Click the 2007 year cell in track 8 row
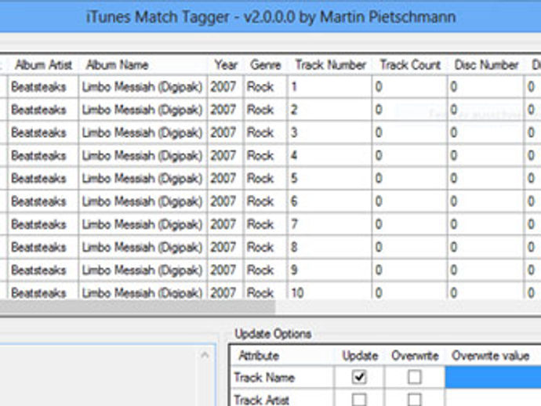The width and height of the screenshot is (541, 406). point(226,247)
